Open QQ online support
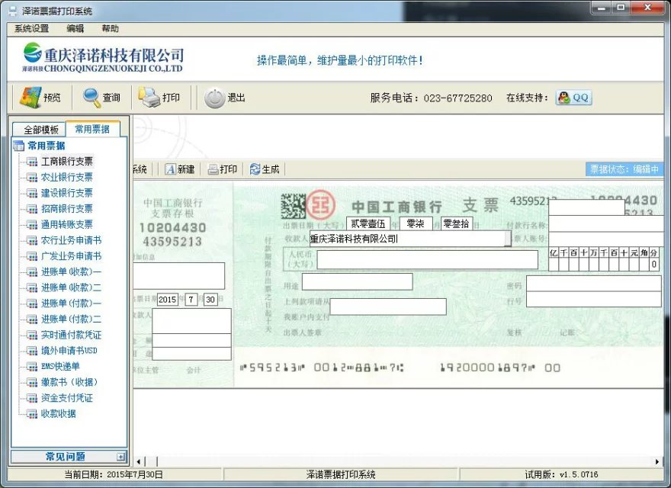The width and height of the screenshot is (671, 488). click(574, 98)
